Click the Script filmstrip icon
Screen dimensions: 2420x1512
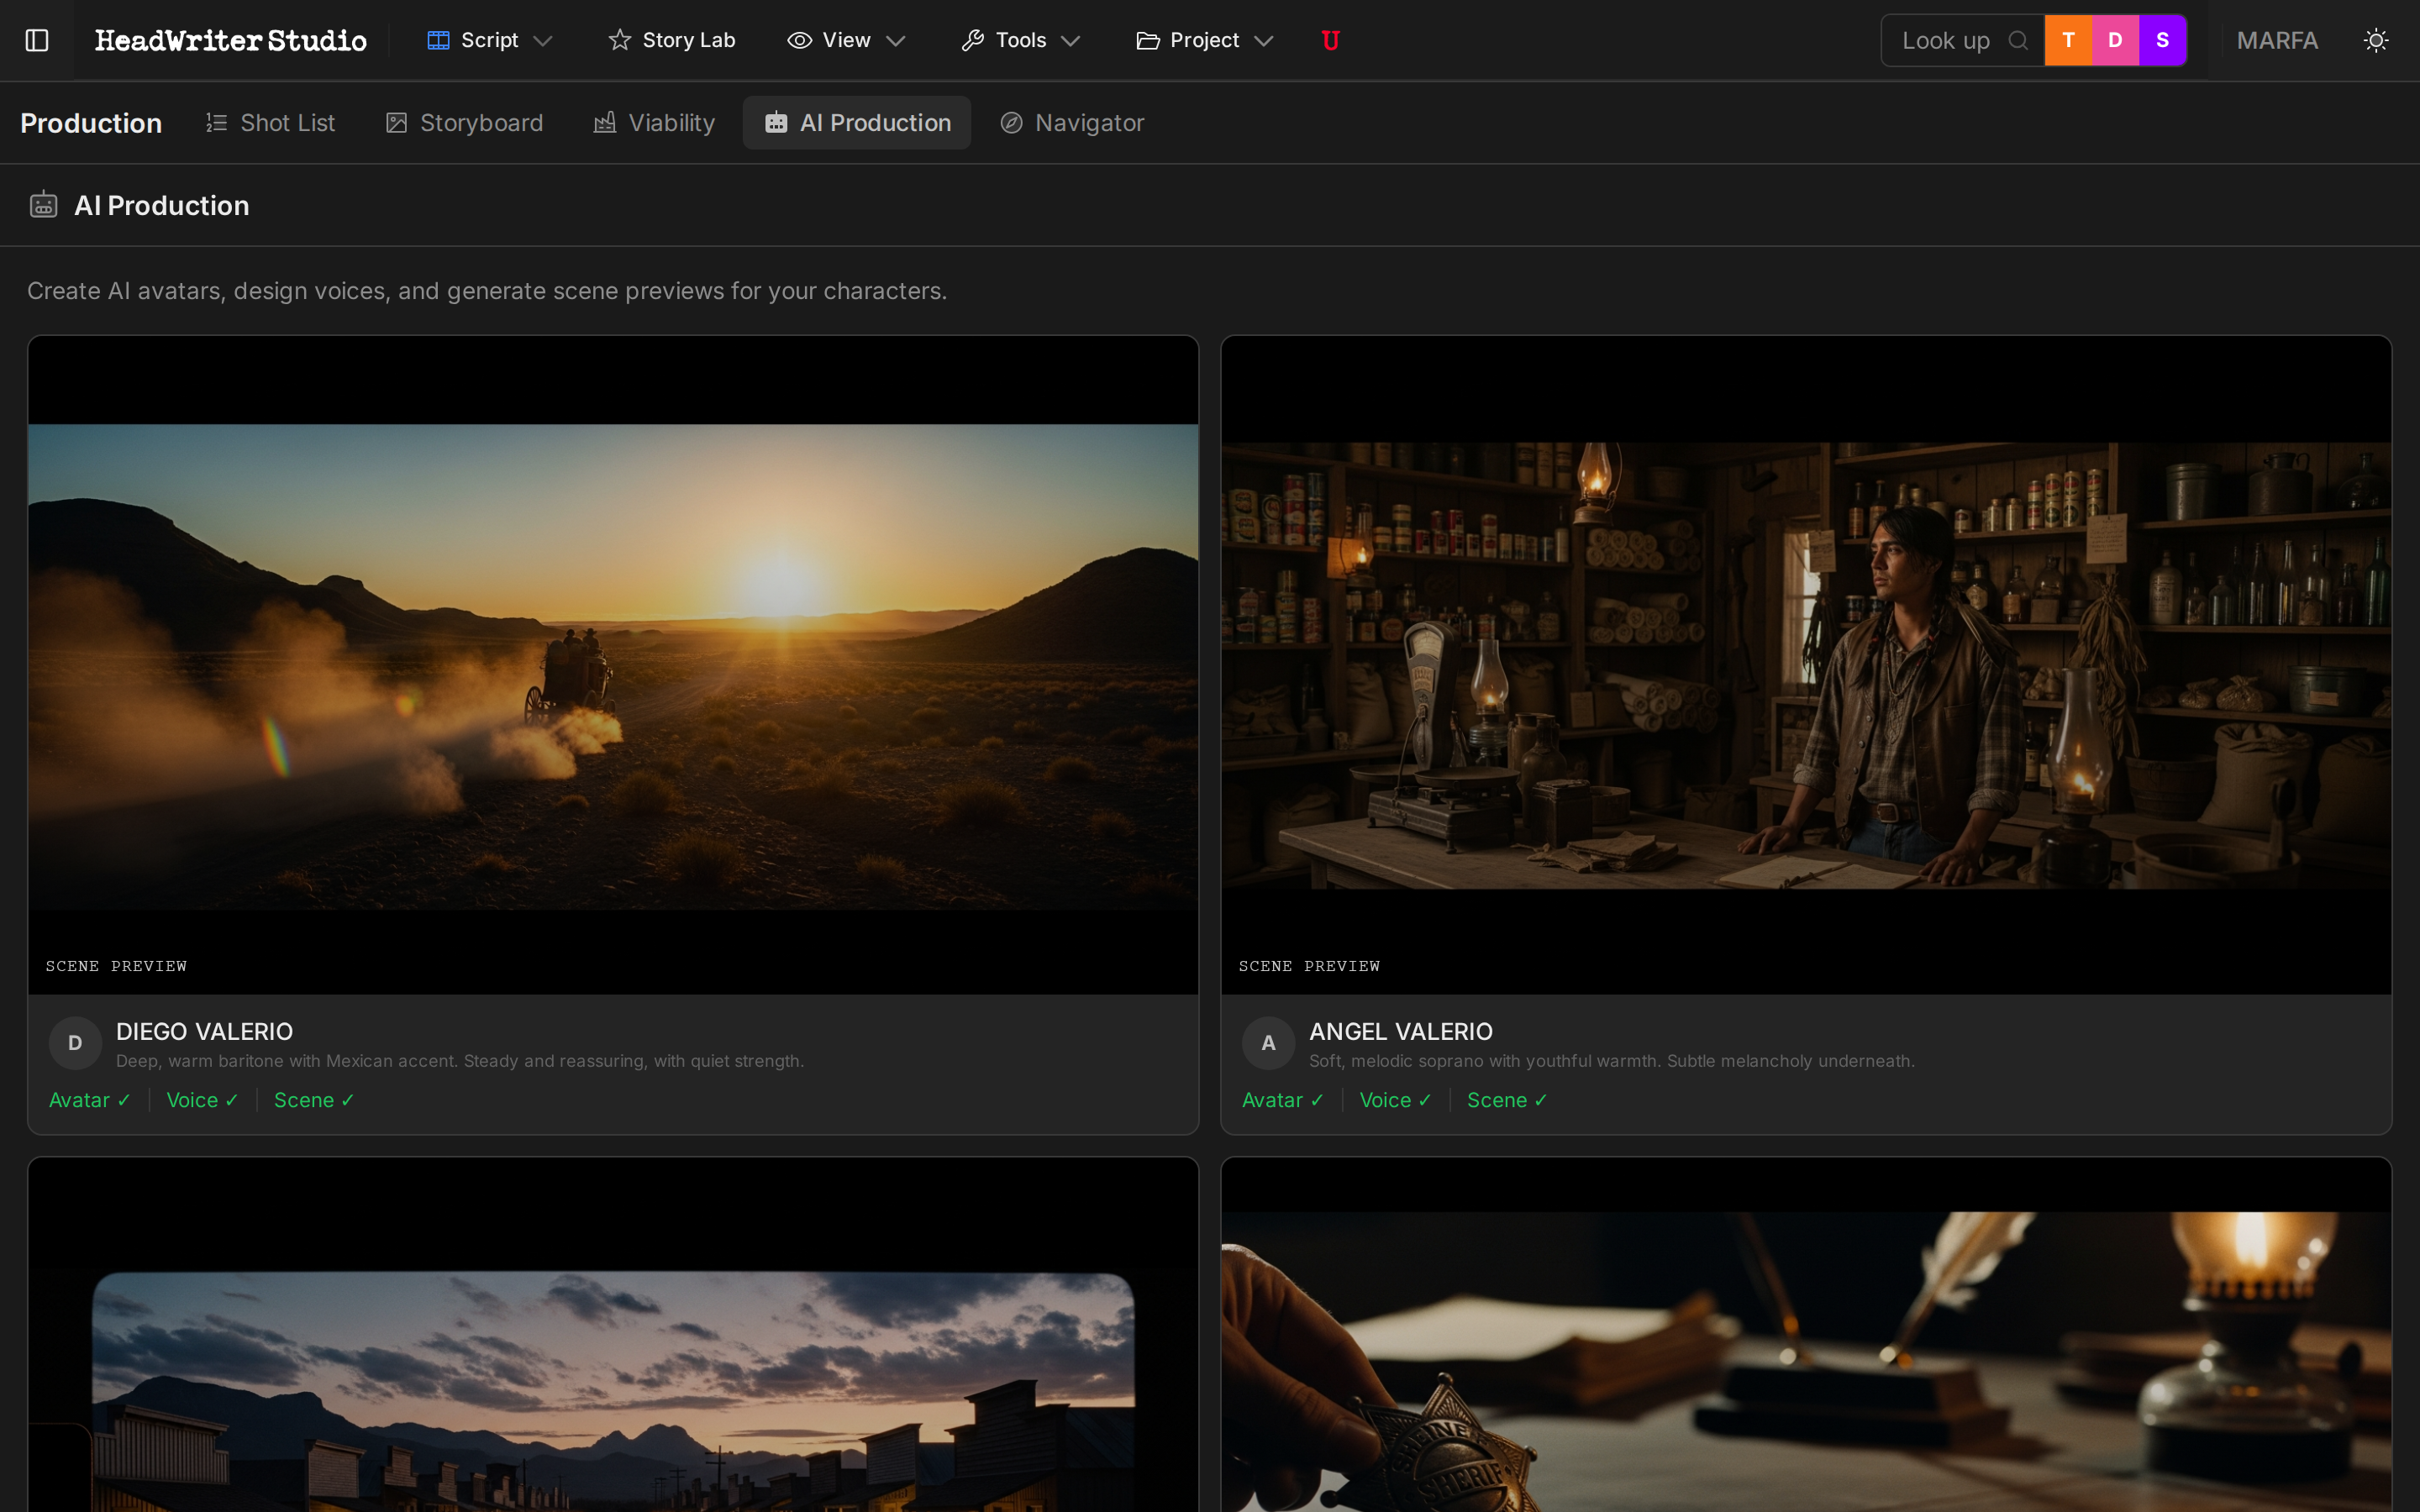point(438,40)
